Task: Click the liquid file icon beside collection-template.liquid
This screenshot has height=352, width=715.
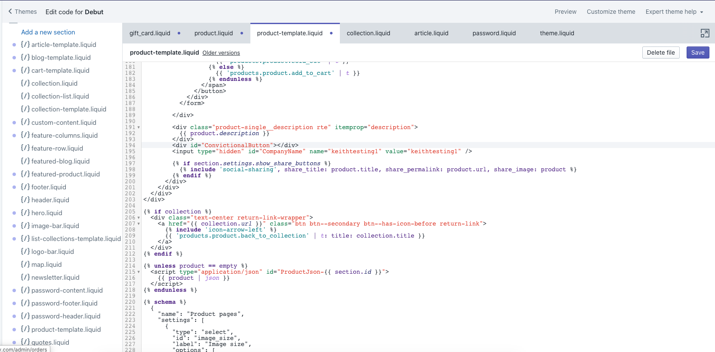Action: coord(25,109)
